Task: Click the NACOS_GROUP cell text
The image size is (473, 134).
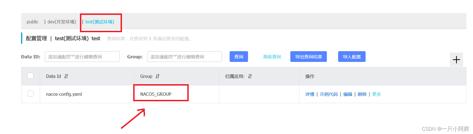Action: (156, 94)
